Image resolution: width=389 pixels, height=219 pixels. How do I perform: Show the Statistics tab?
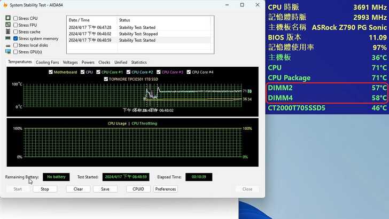(x=138, y=62)
